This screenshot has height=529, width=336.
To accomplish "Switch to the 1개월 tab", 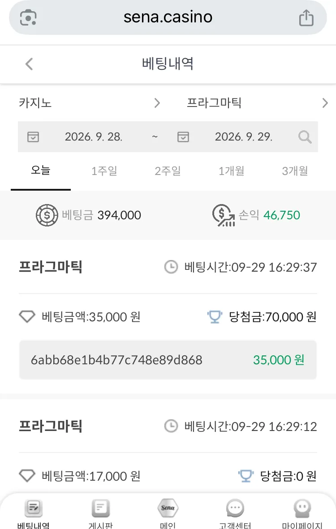I will (231, 171).
